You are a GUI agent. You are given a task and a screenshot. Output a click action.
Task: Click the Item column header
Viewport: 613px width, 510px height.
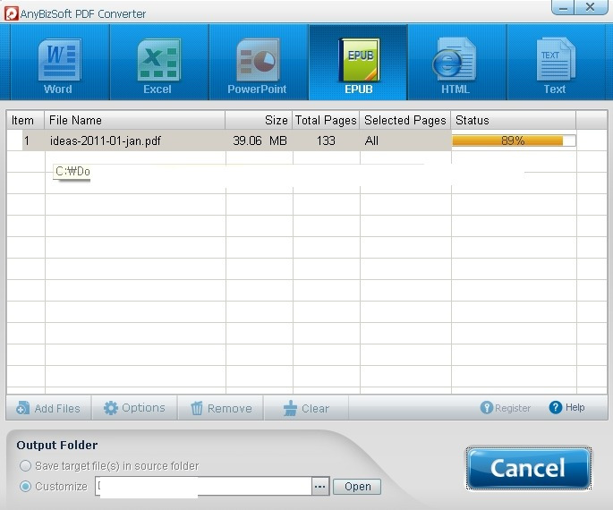(x=25, y=120)
